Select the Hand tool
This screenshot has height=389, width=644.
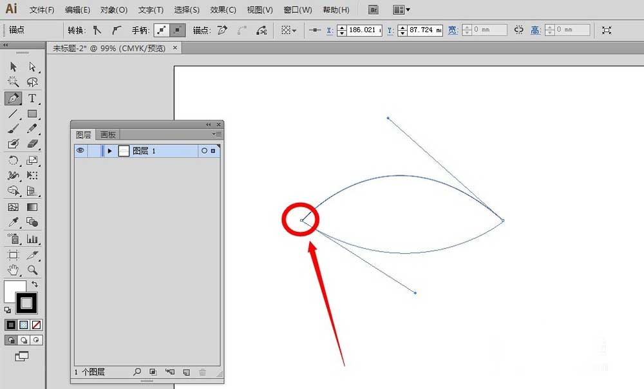tap(13, 270)
